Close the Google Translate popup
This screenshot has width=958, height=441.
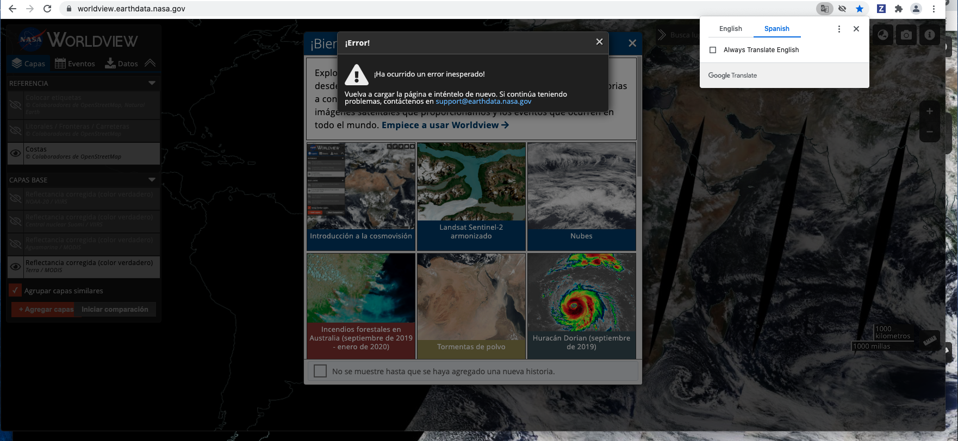coord(856,29)
